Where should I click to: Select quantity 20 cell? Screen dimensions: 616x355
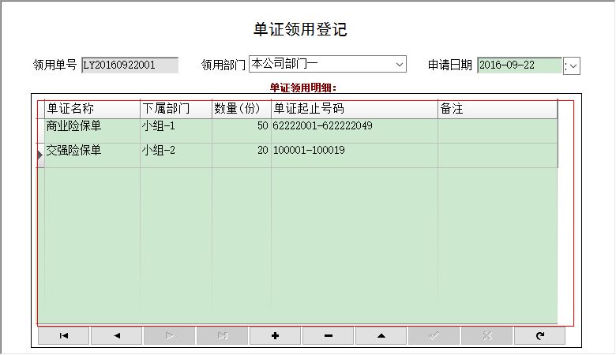coord(242,155)
